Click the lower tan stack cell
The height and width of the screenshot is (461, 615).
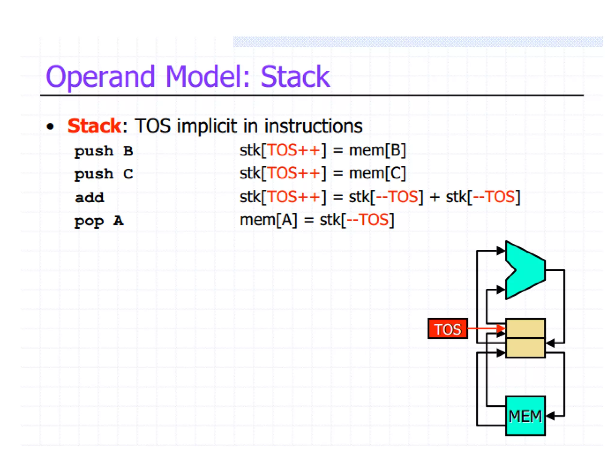click(525, 348)
